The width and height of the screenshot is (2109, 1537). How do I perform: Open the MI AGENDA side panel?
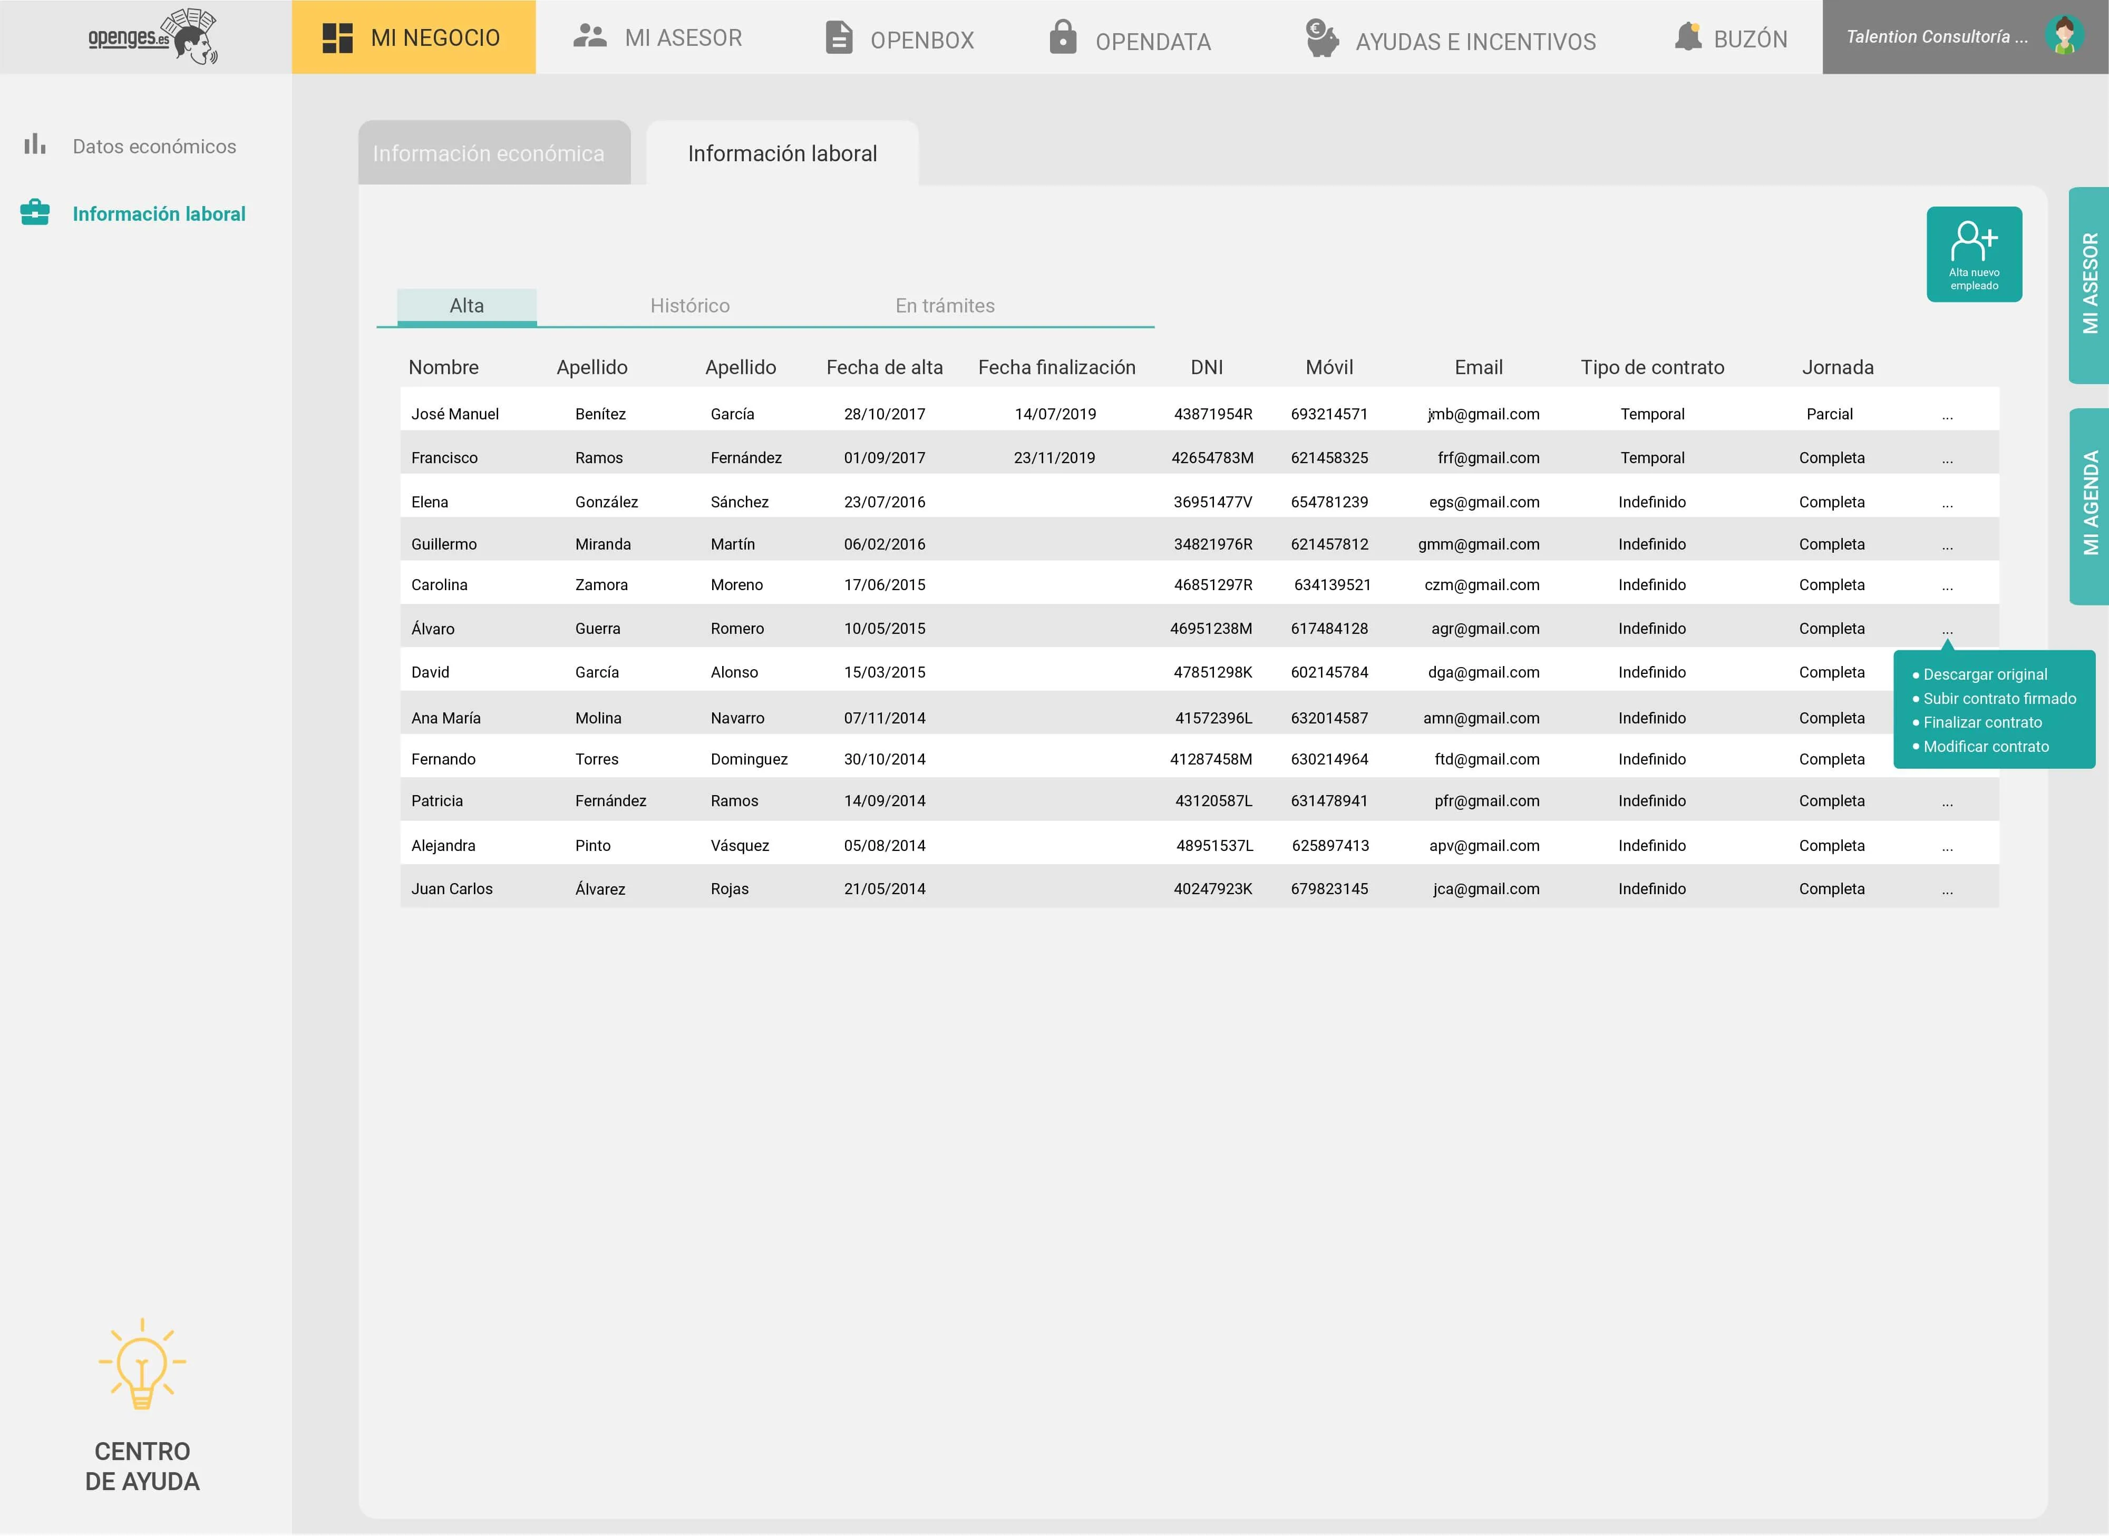(2088, 506)
